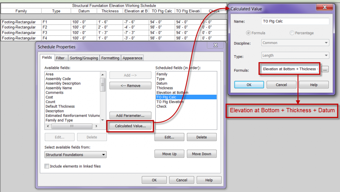Click available fields scroll down arrow
The height and width of the screenshot is (192, 340).
(x=103, y=120)
